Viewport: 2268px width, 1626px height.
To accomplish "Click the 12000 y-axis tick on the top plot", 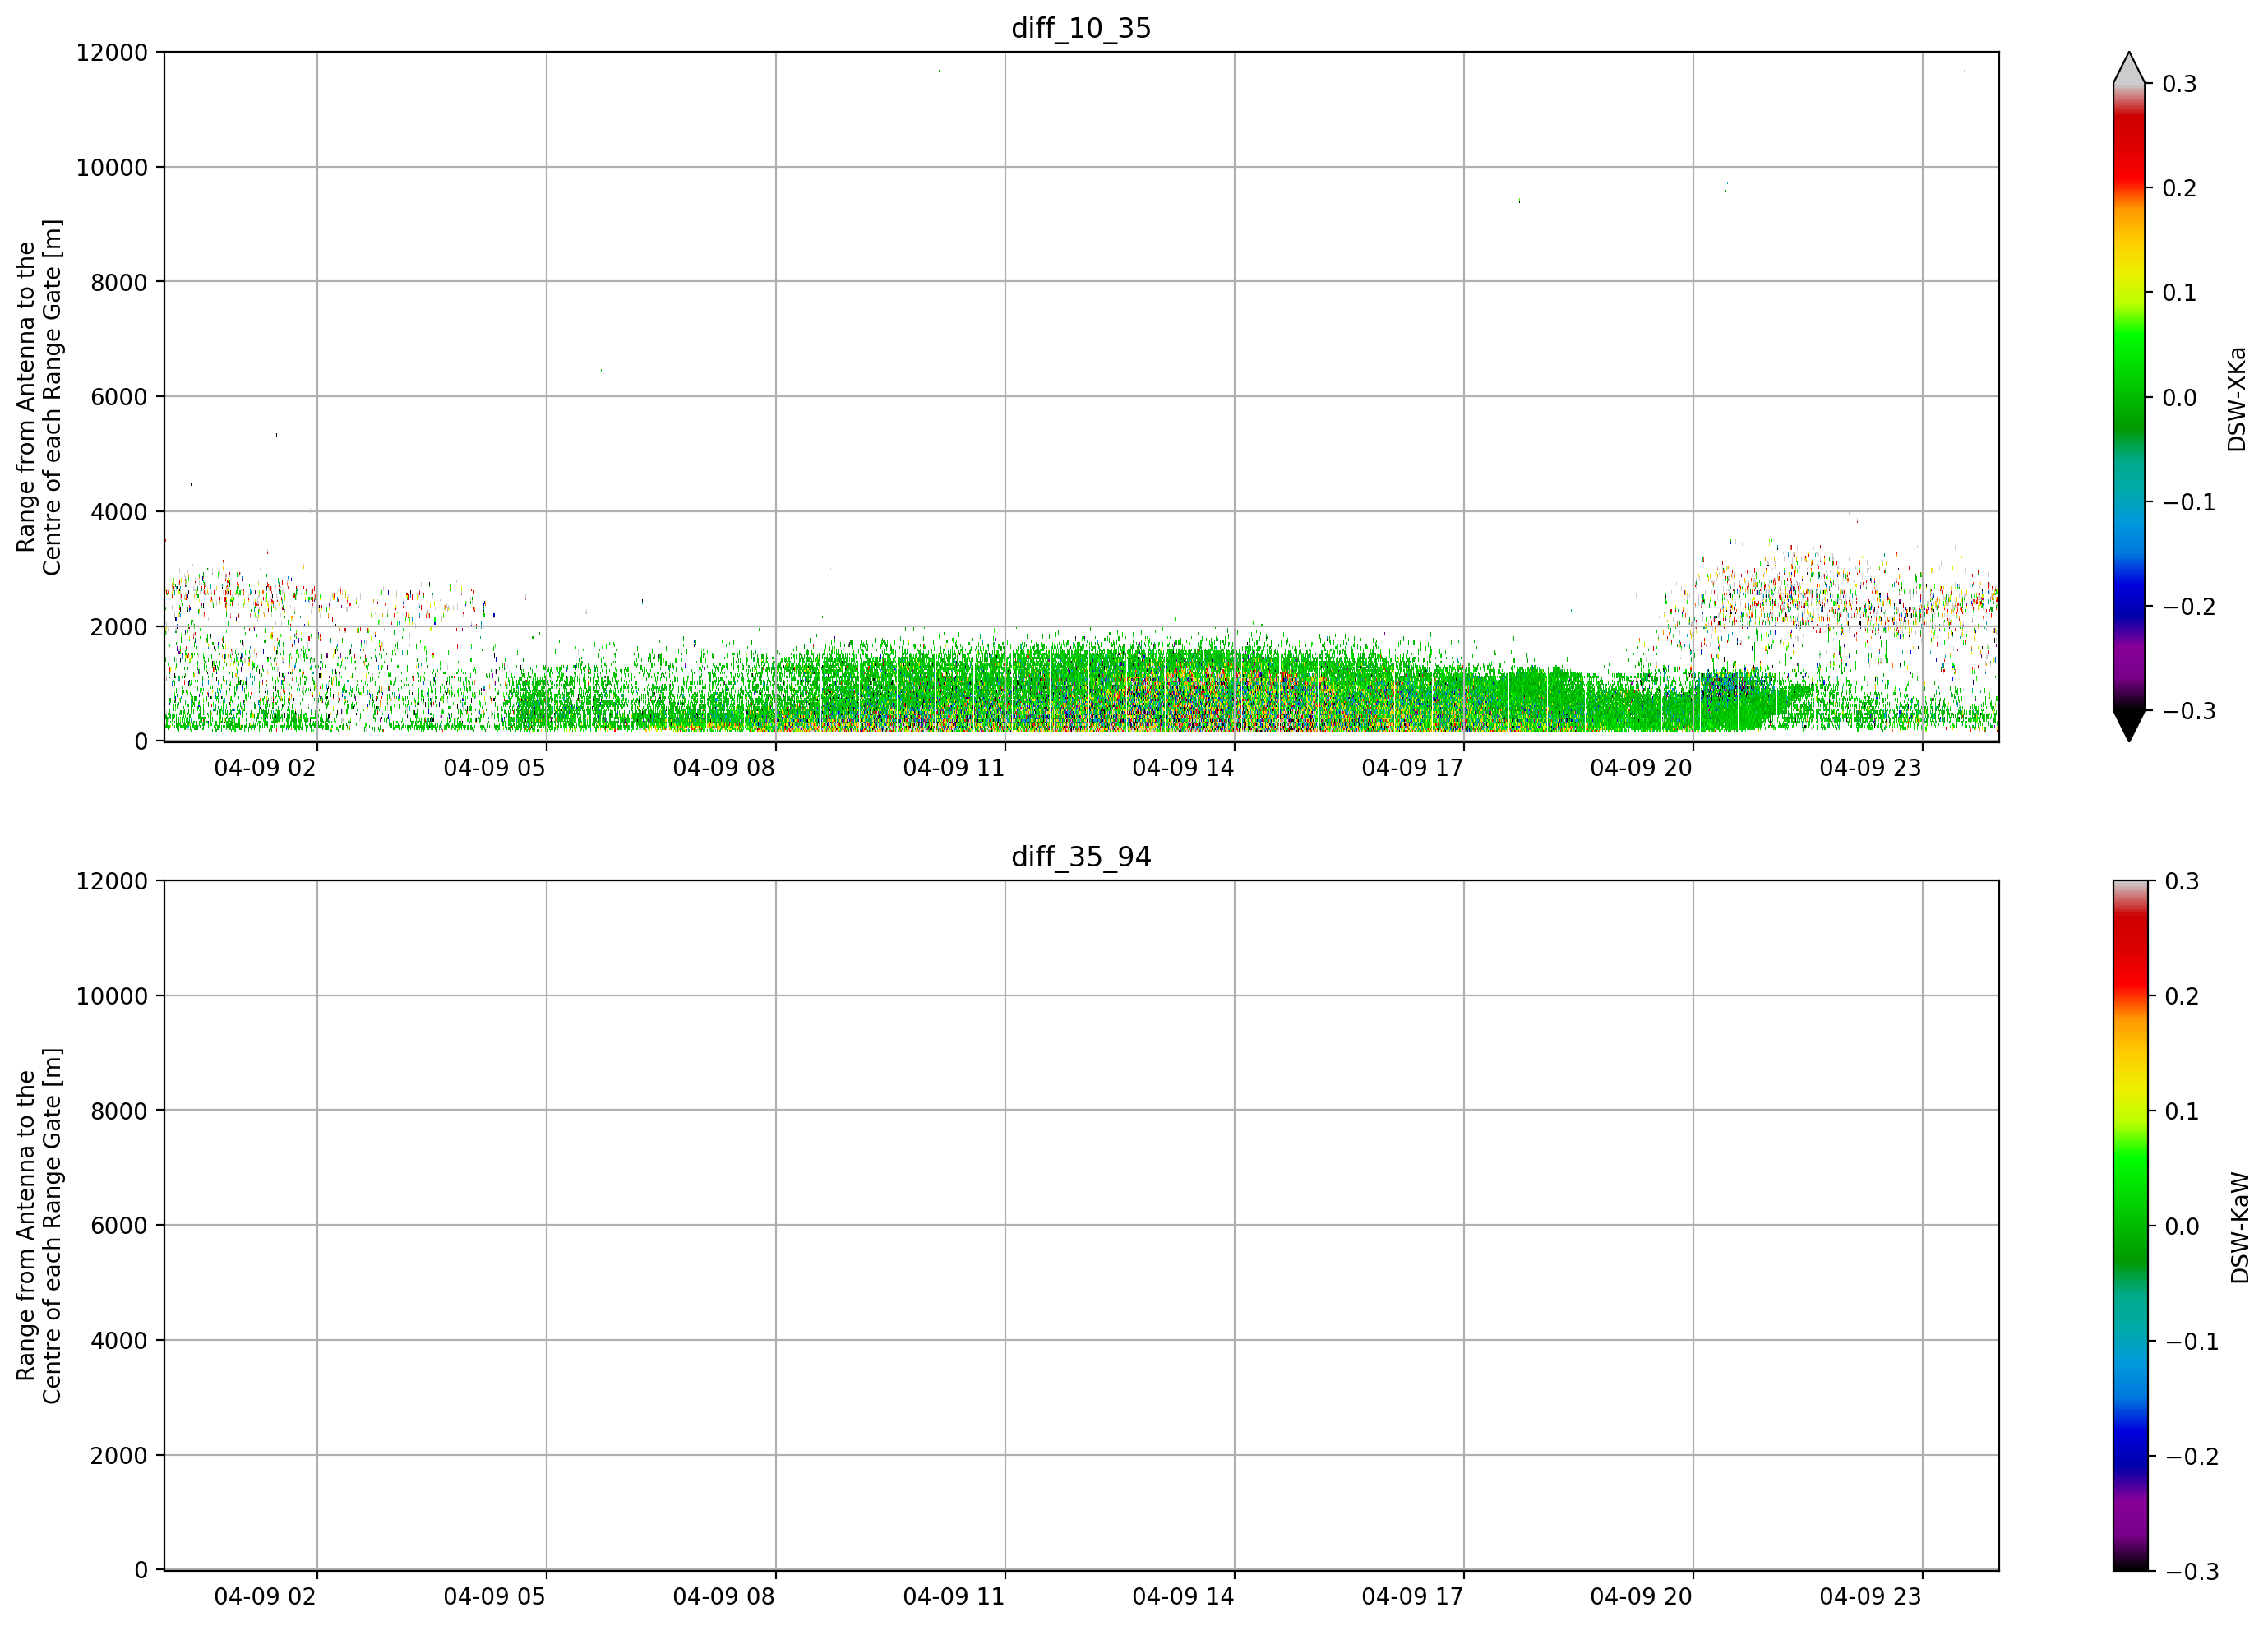I will pos(112,52).
